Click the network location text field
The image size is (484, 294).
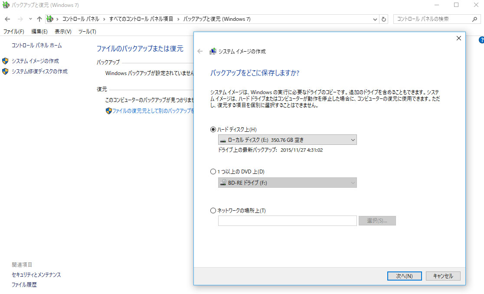coord(288,221)
